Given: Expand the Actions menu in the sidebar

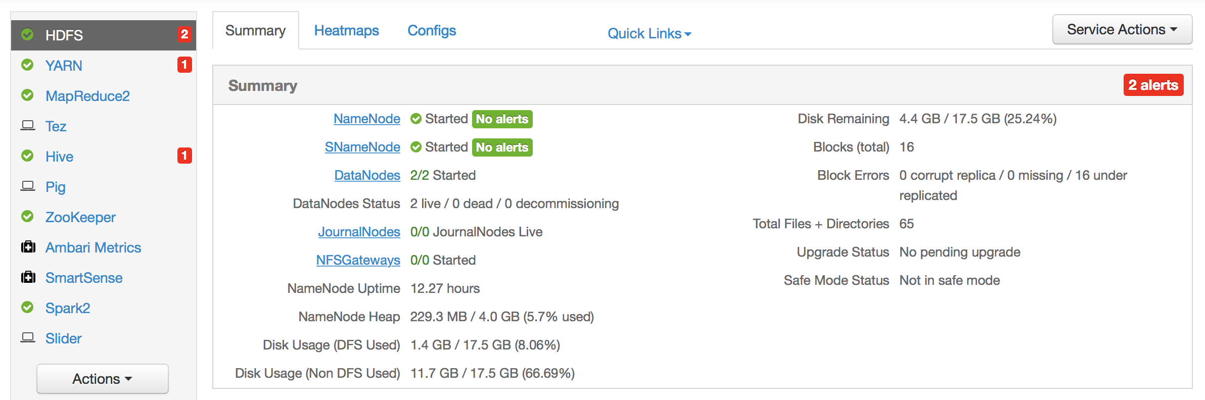Looking at the screenshot, I should (102, 378).
